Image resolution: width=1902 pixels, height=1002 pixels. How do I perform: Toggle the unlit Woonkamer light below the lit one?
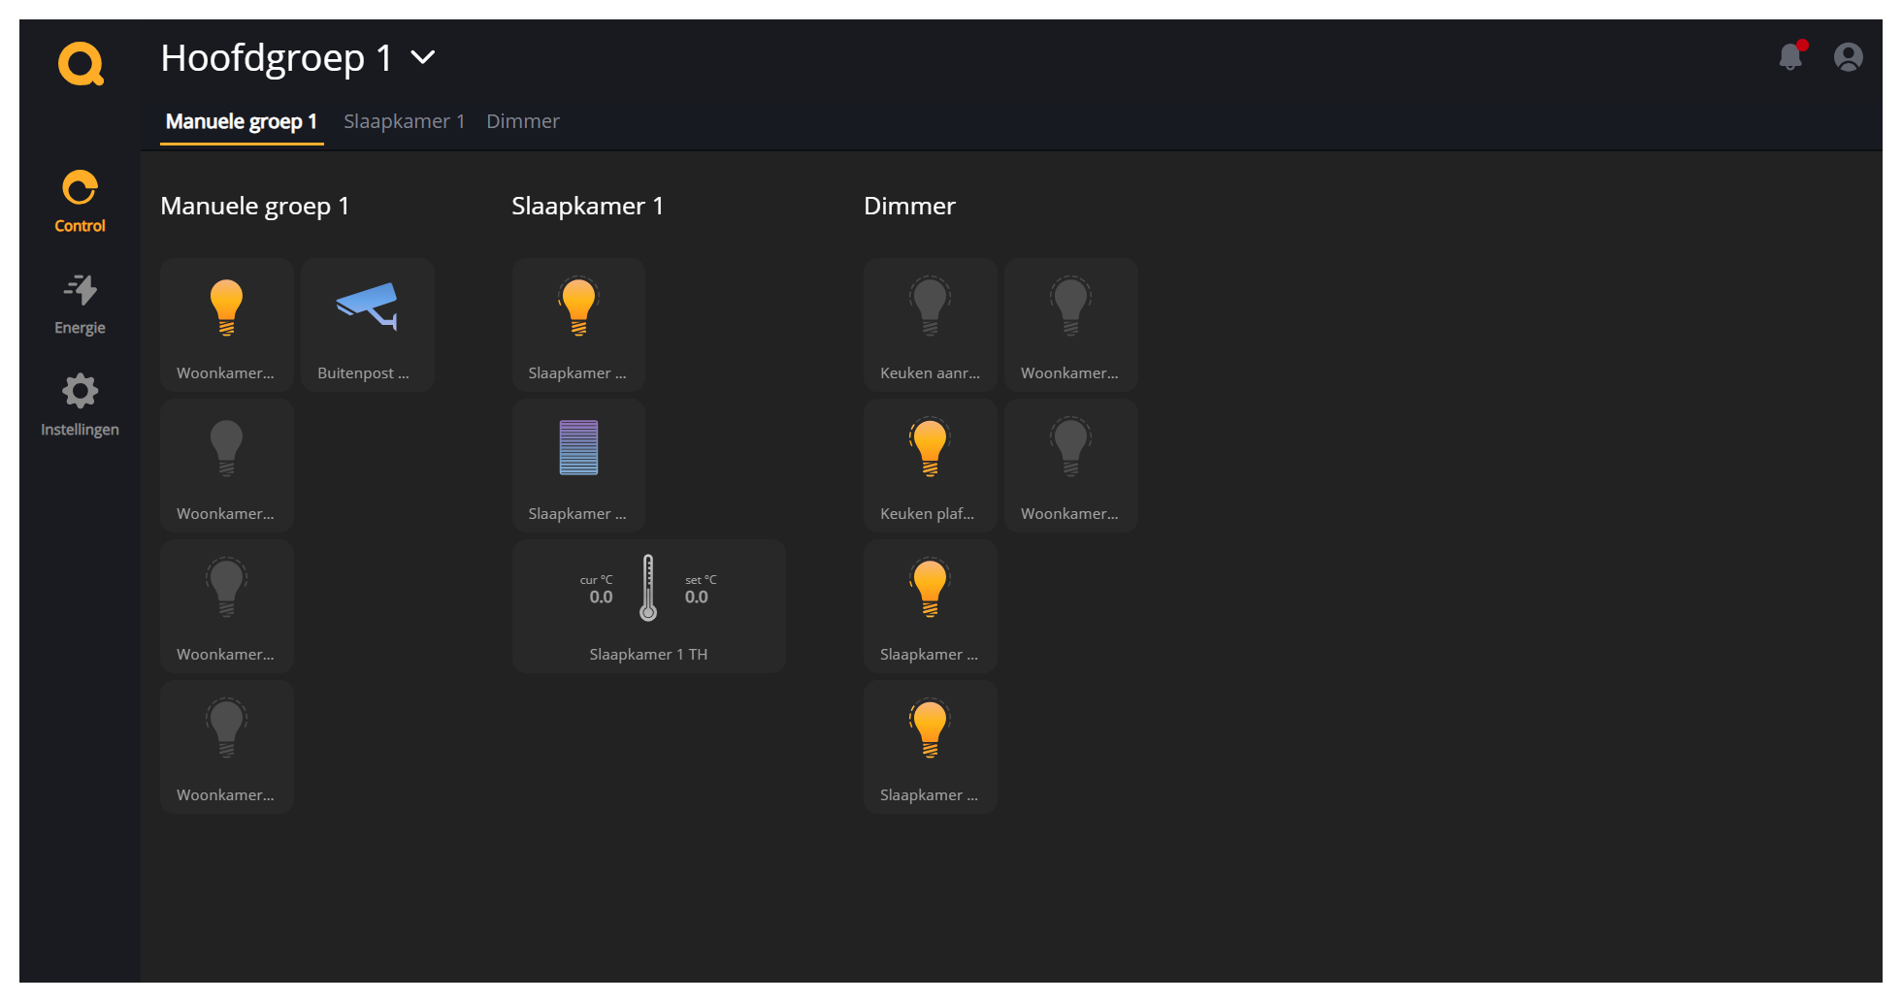[226, 466]
